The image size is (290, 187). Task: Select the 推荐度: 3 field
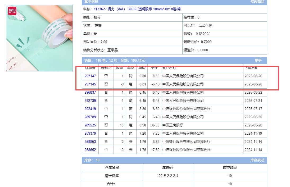pyautogui.click(x=225, y=17)
